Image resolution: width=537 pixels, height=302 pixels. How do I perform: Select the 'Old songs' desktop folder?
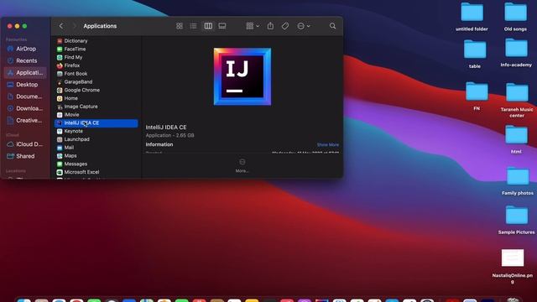coord(515,17)
